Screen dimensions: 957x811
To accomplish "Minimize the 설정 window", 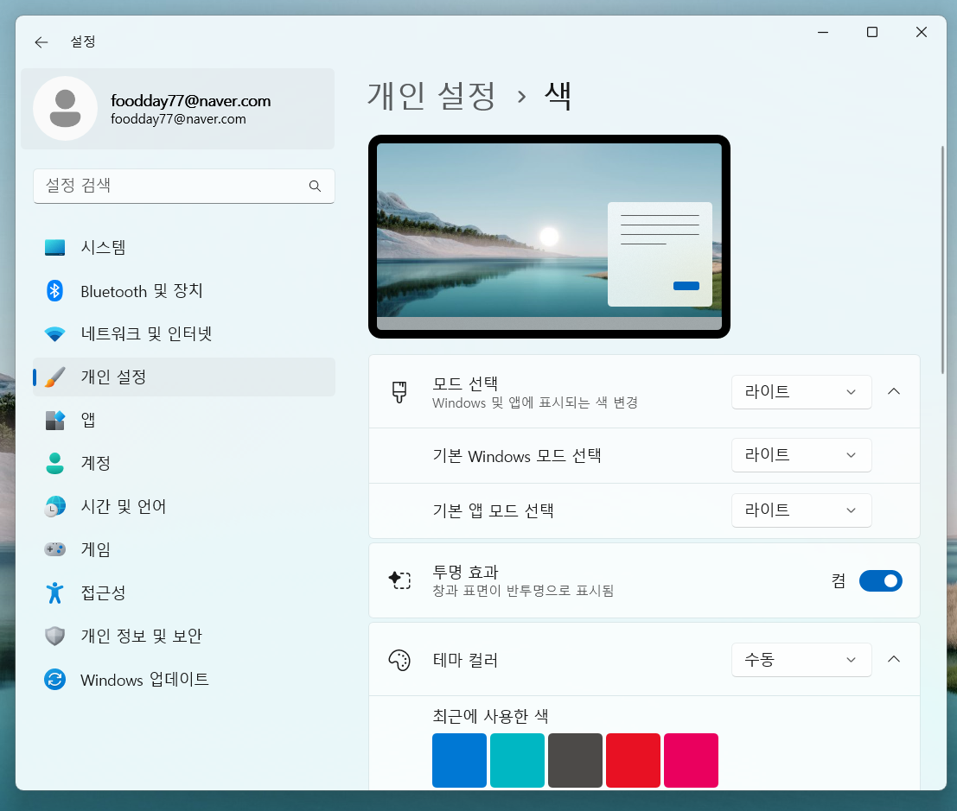I will point(823,32).
